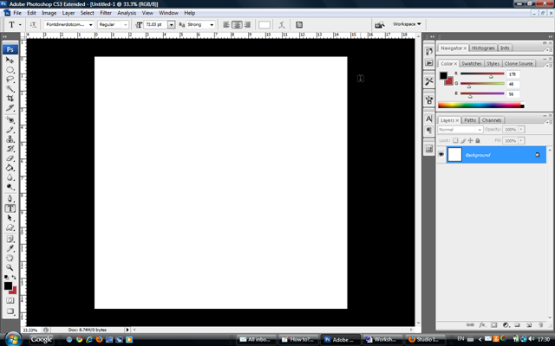Select the Move tool
The image size is (555, 346).
tap(10, 60)
